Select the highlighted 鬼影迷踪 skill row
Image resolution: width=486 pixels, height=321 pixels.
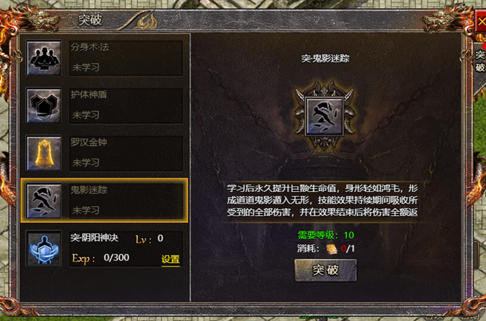tap(104, 200)
